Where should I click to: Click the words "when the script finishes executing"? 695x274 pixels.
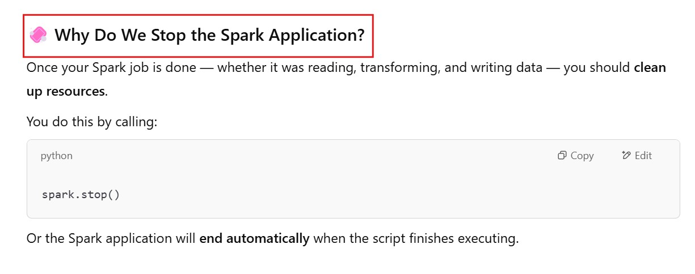click(x=415, y=238)
